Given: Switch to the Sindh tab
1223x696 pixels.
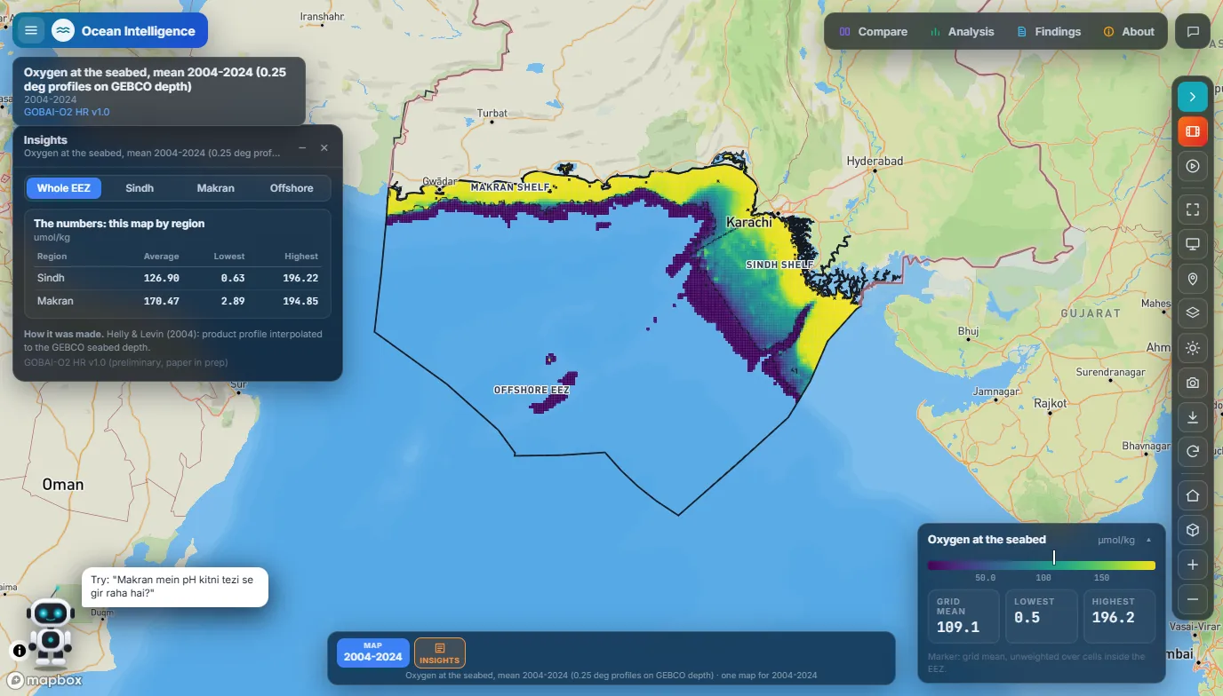Looking at the screenshot, I should click(x=140, y=188).
